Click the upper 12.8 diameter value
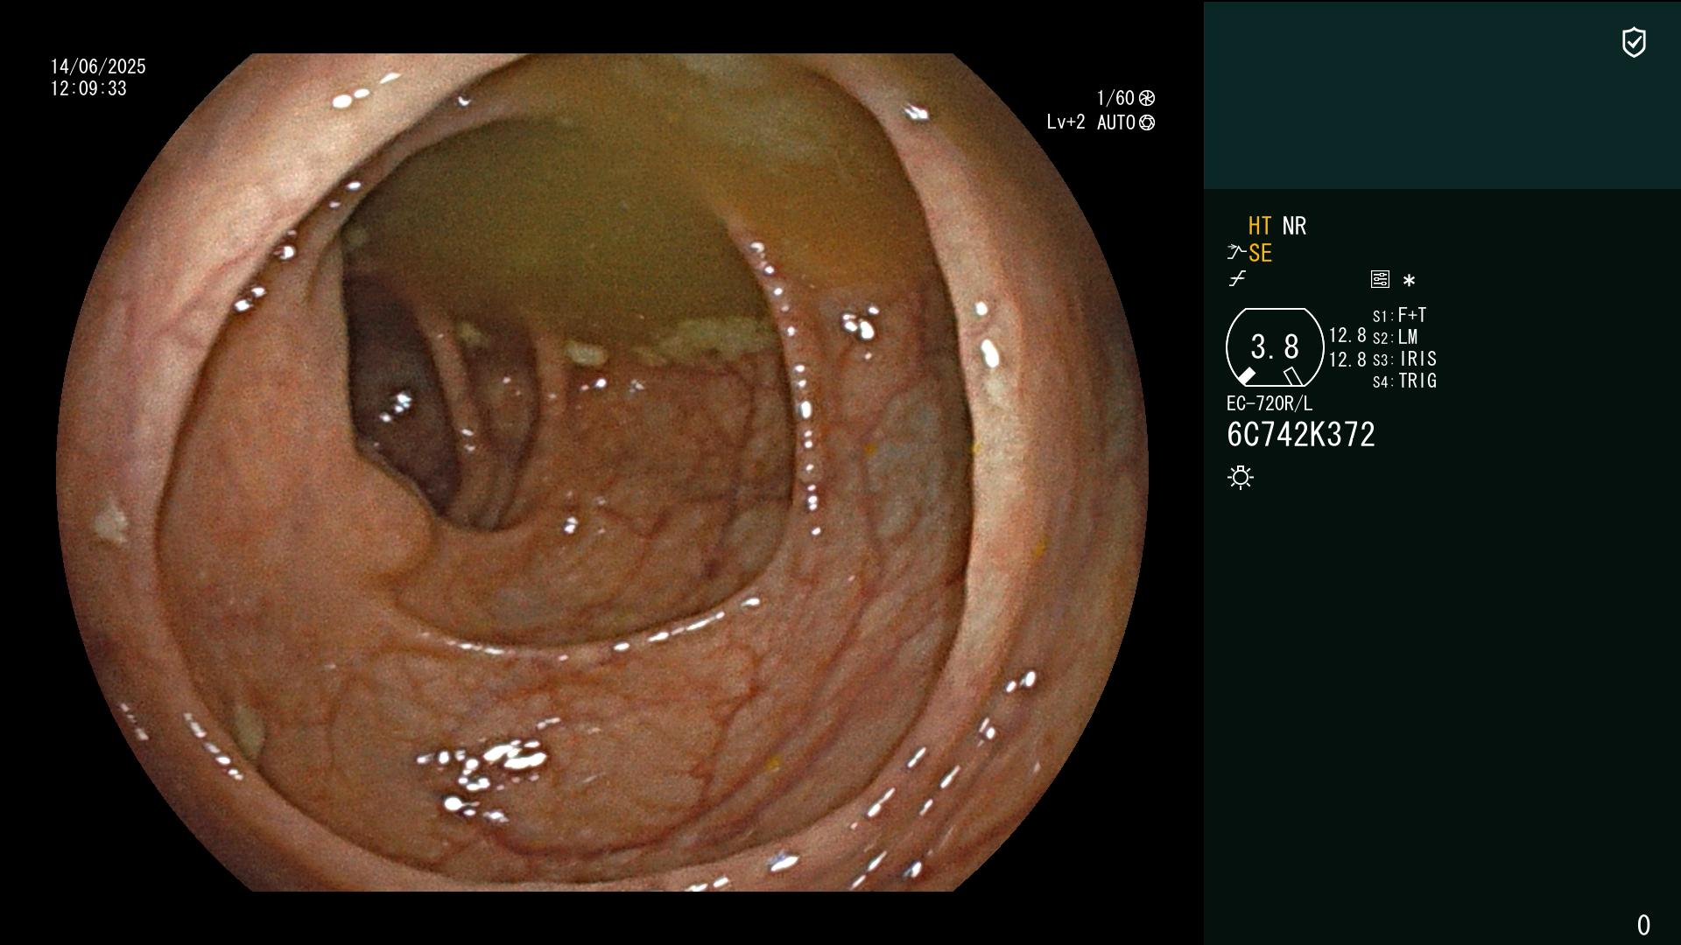1681x945 pixels. (1347, 336)
